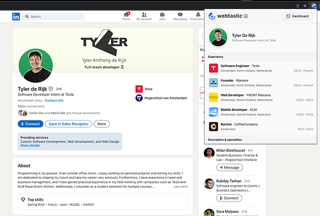Click Save in Sales Navigator
Viewport: 320px width, 216px height.
coord(68,124)
